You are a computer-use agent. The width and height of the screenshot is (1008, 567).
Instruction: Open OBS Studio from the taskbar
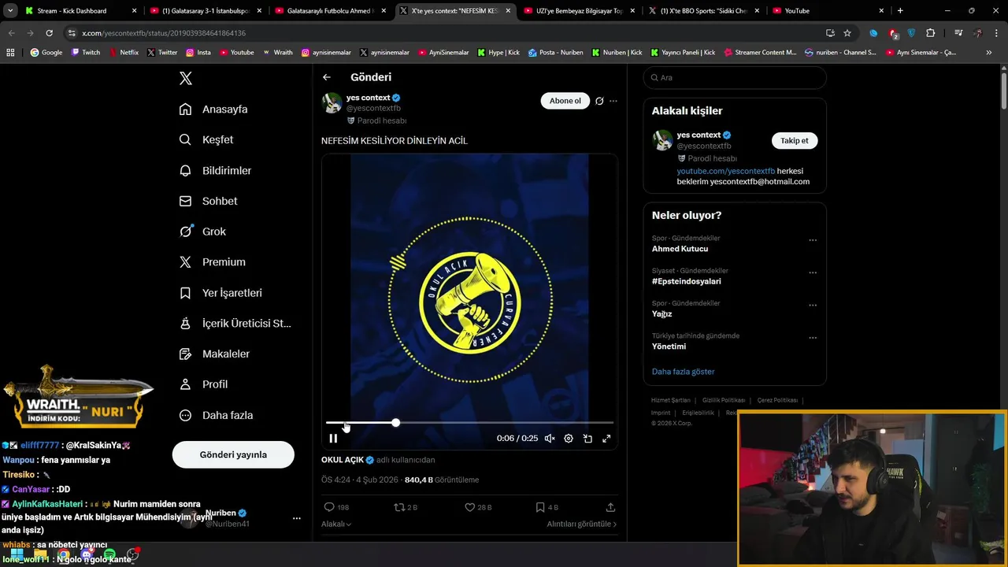point(132,556)
